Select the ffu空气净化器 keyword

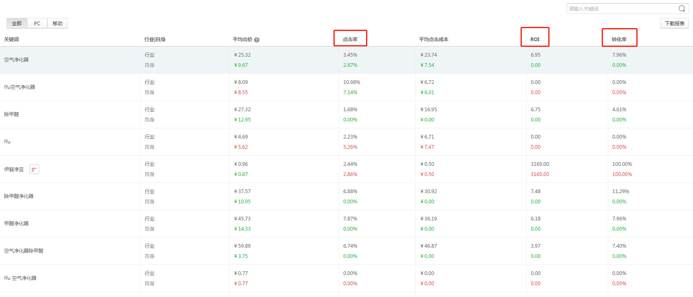click(x=20, y=87)
